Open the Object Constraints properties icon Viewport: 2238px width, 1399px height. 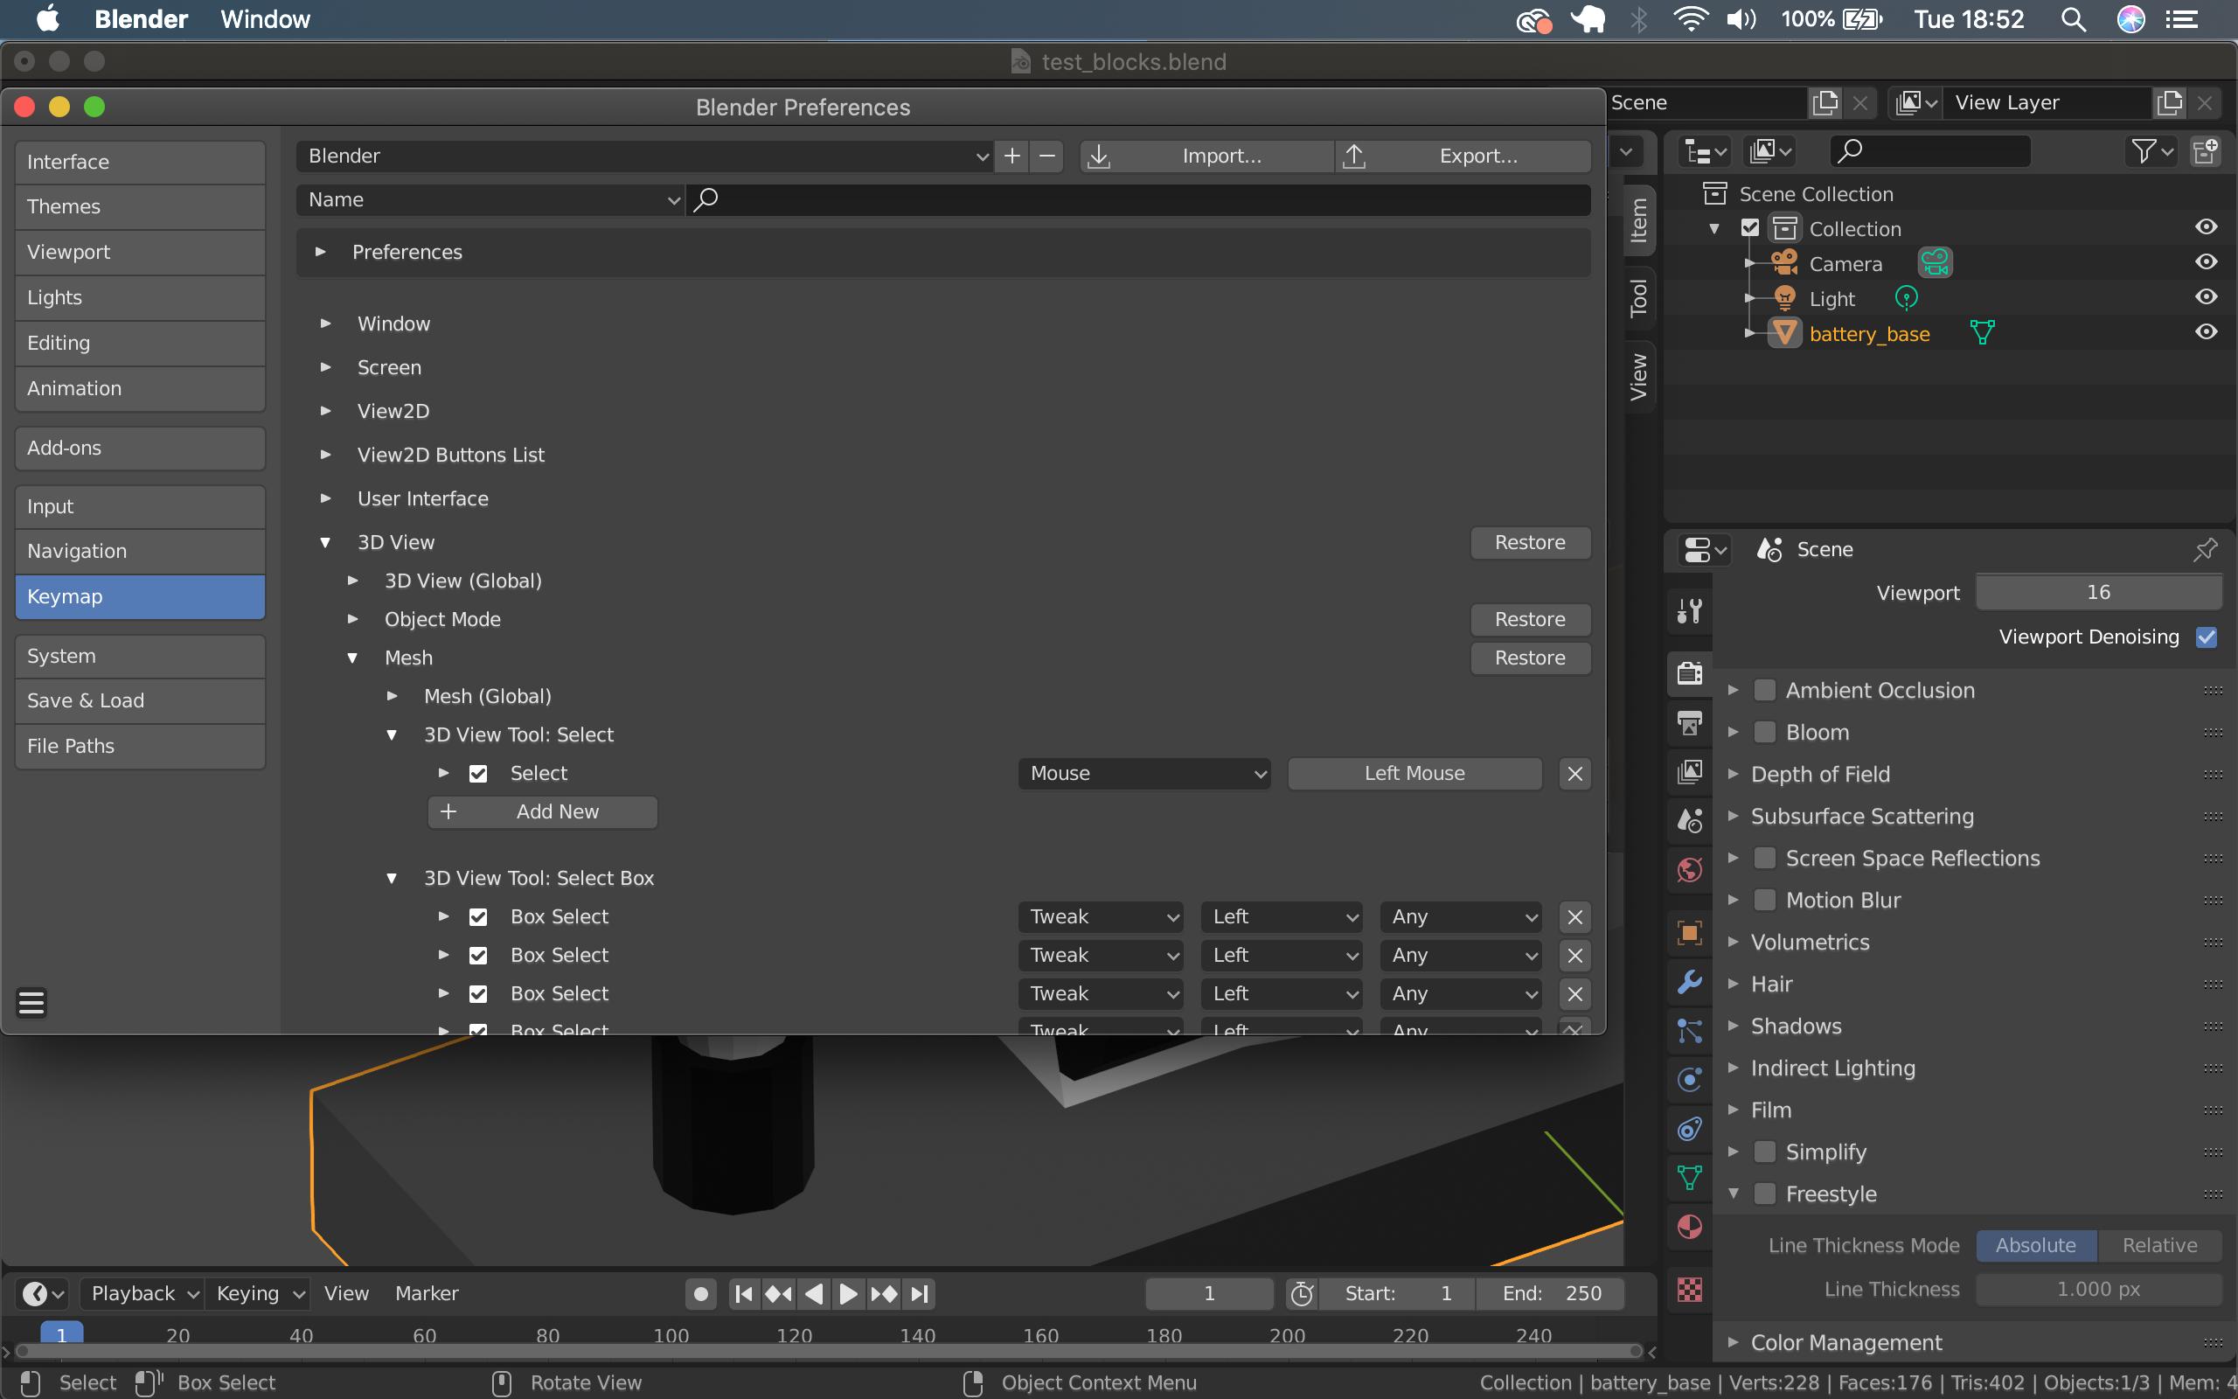coord(1690,1129)
